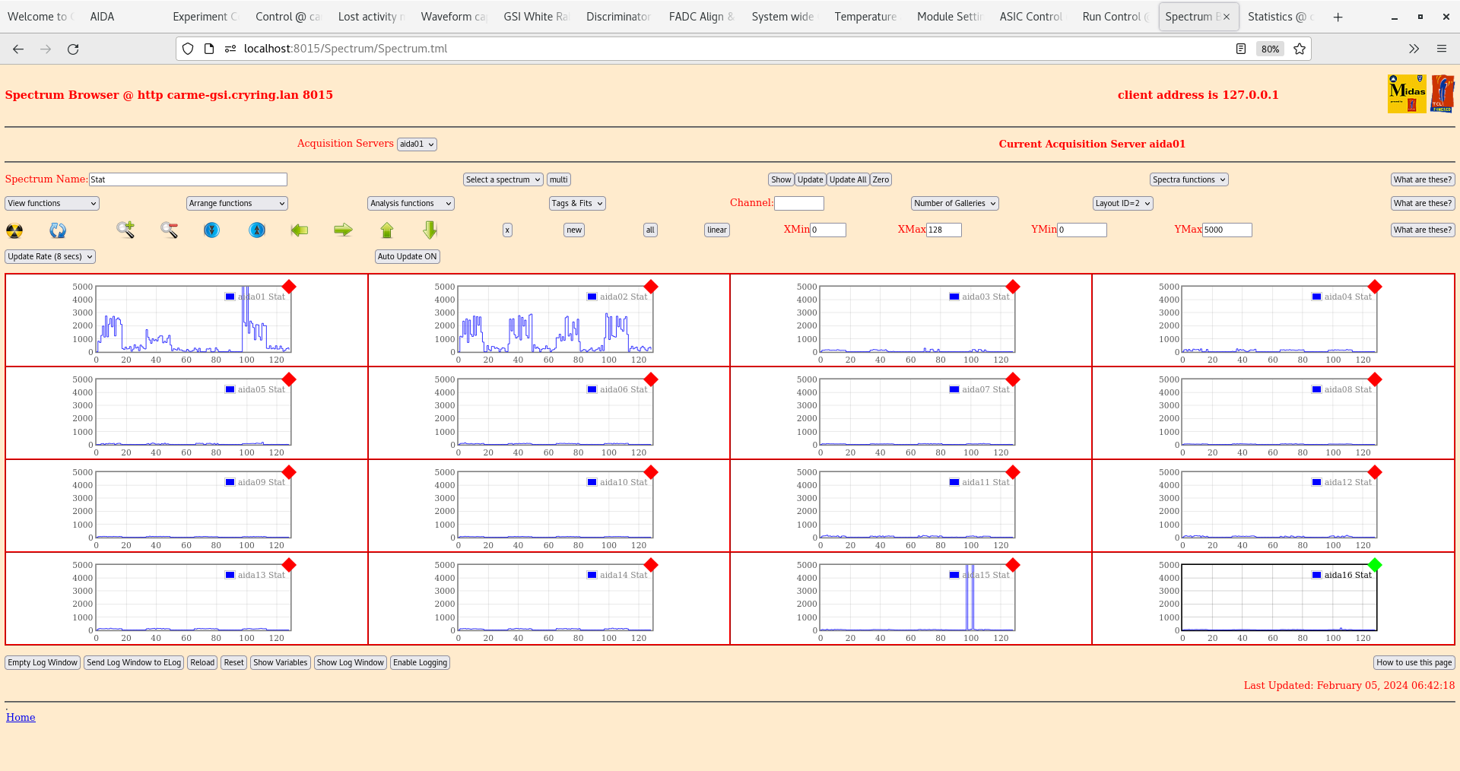Click the zoom out magnifier icon
Image resolution: width=1460 pixels, height=771 pixels.
click(169, 230)
